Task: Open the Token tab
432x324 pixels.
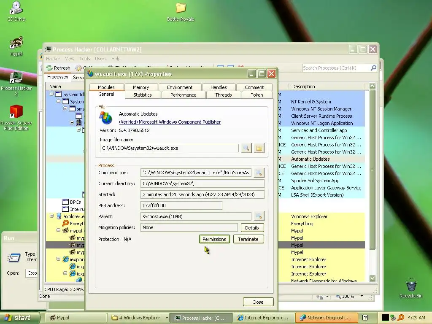Action: point(257,95)
